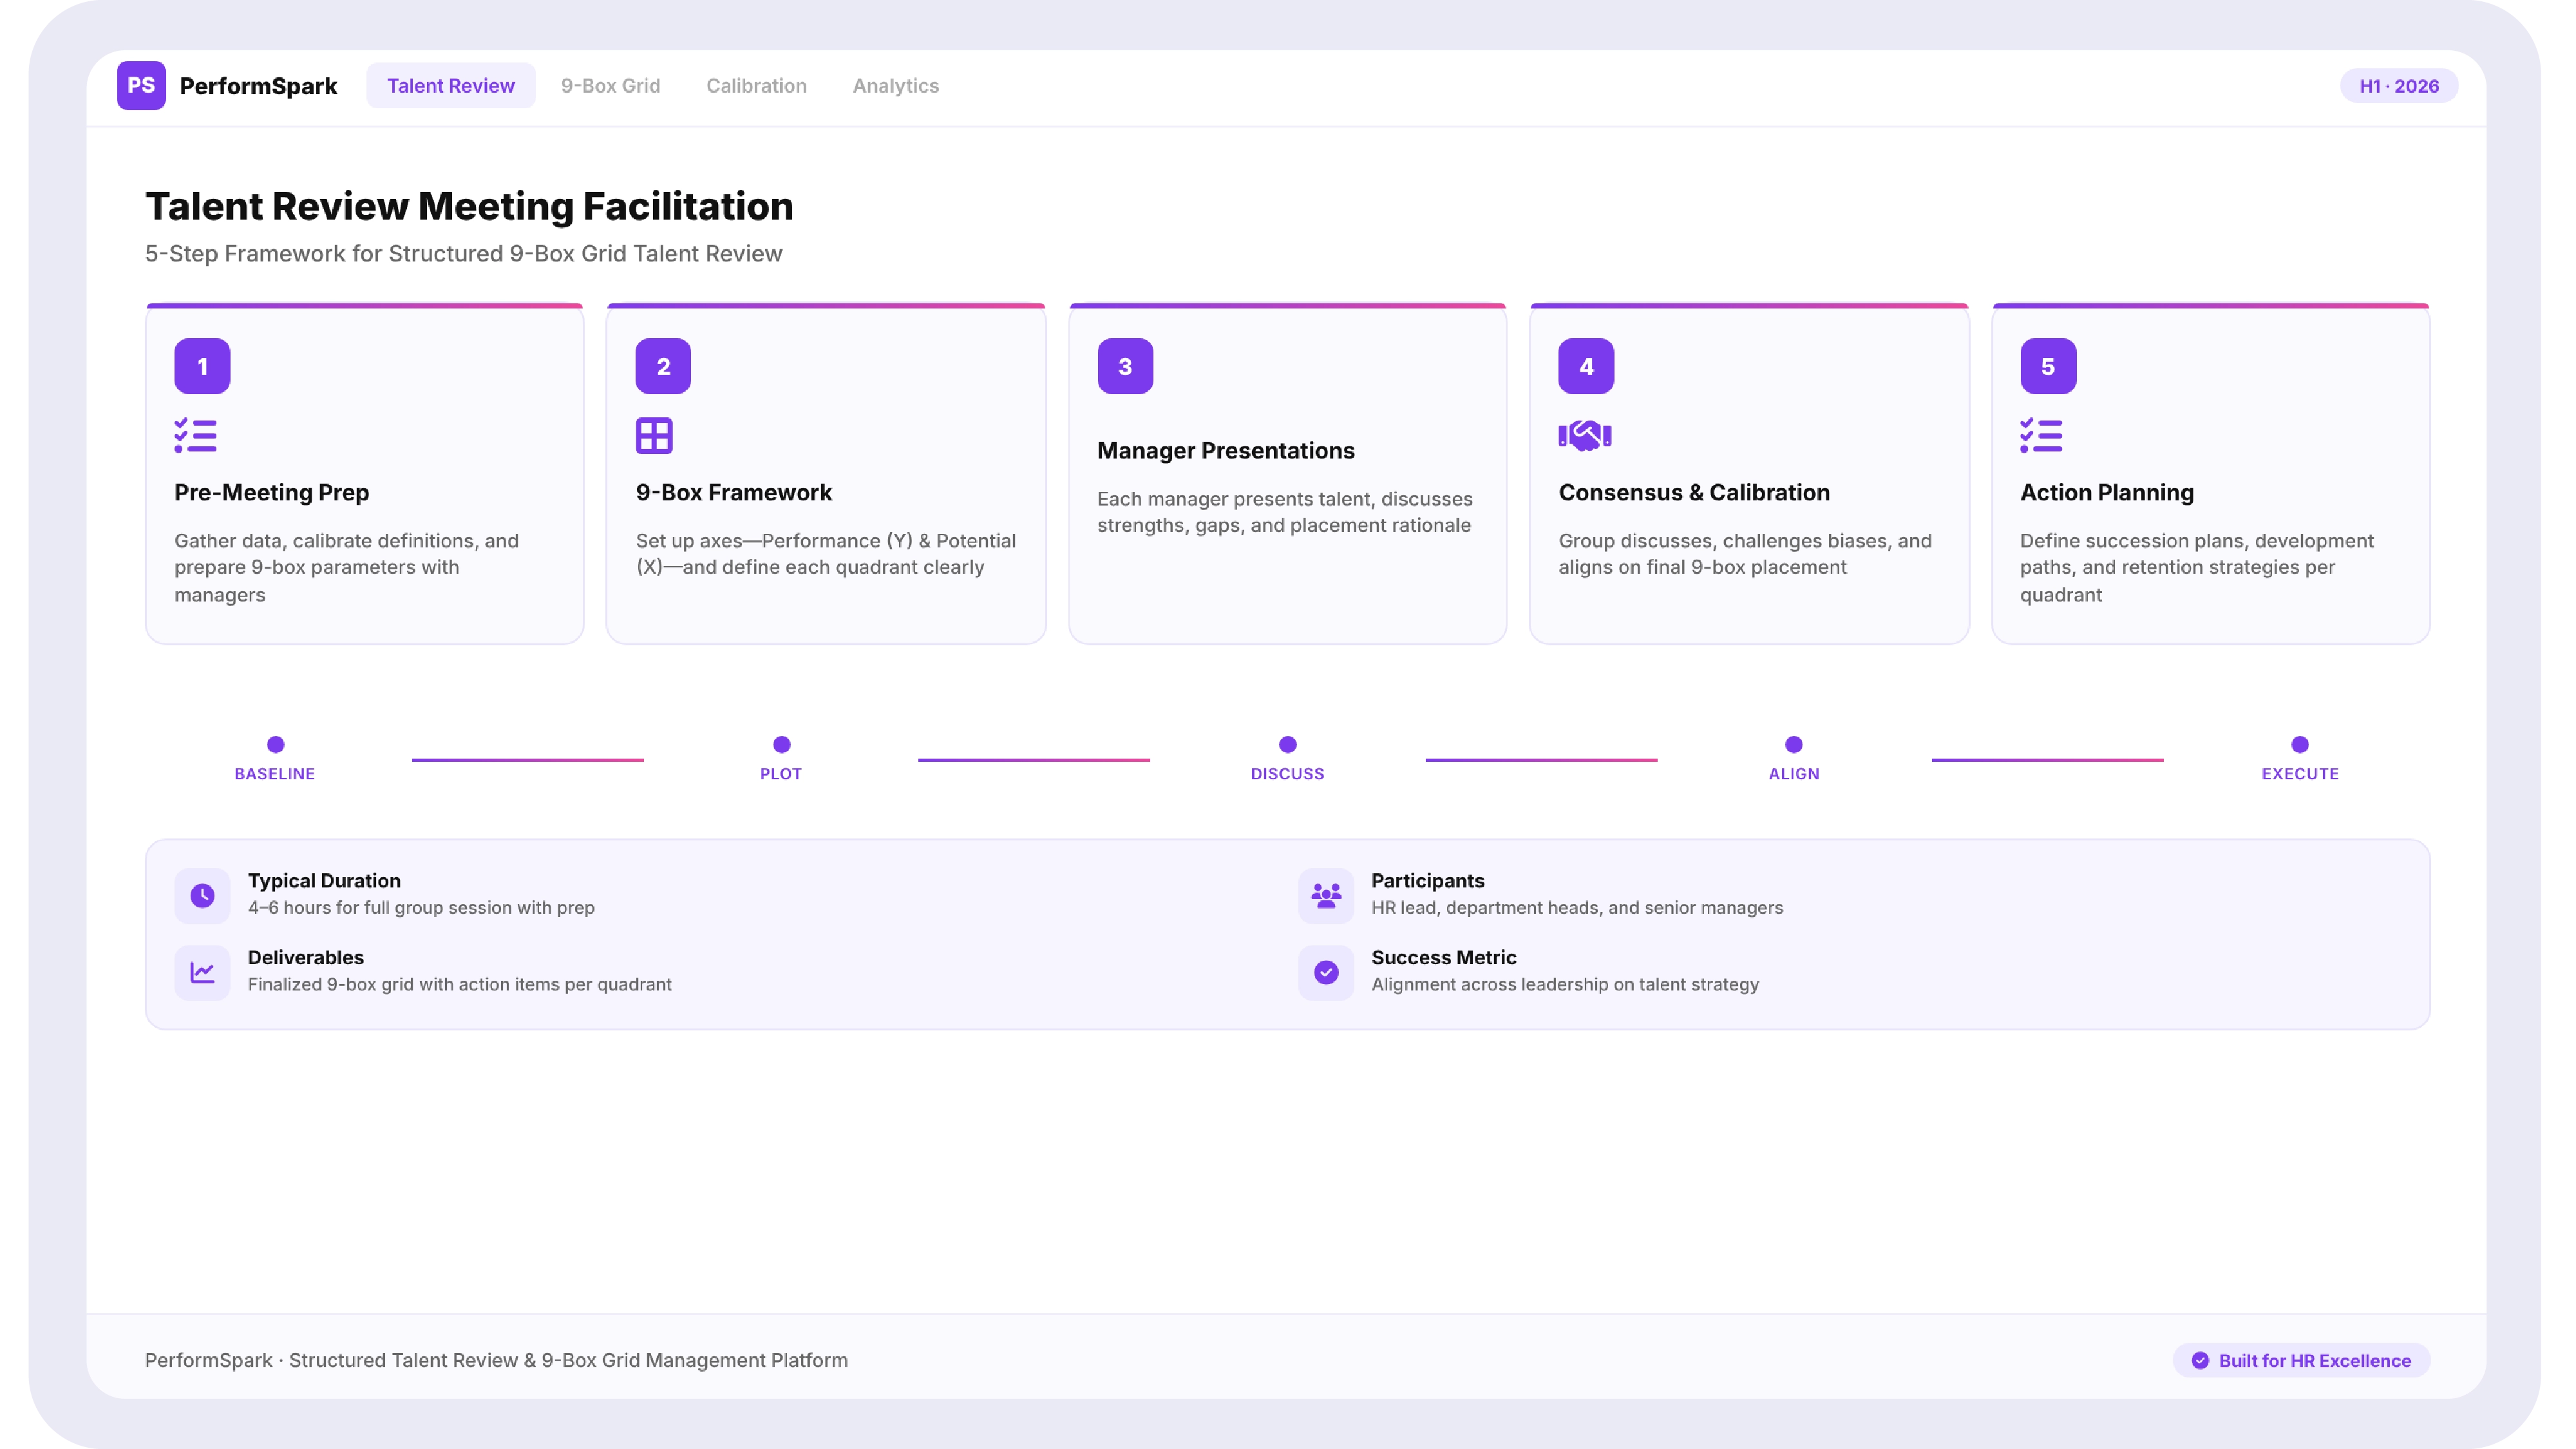Open the Analytics tab
This screenshot has height=1449, width=2576.
pos(895,86)
